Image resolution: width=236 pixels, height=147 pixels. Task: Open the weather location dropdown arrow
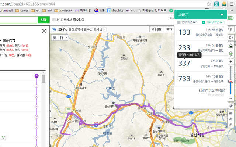105,29
